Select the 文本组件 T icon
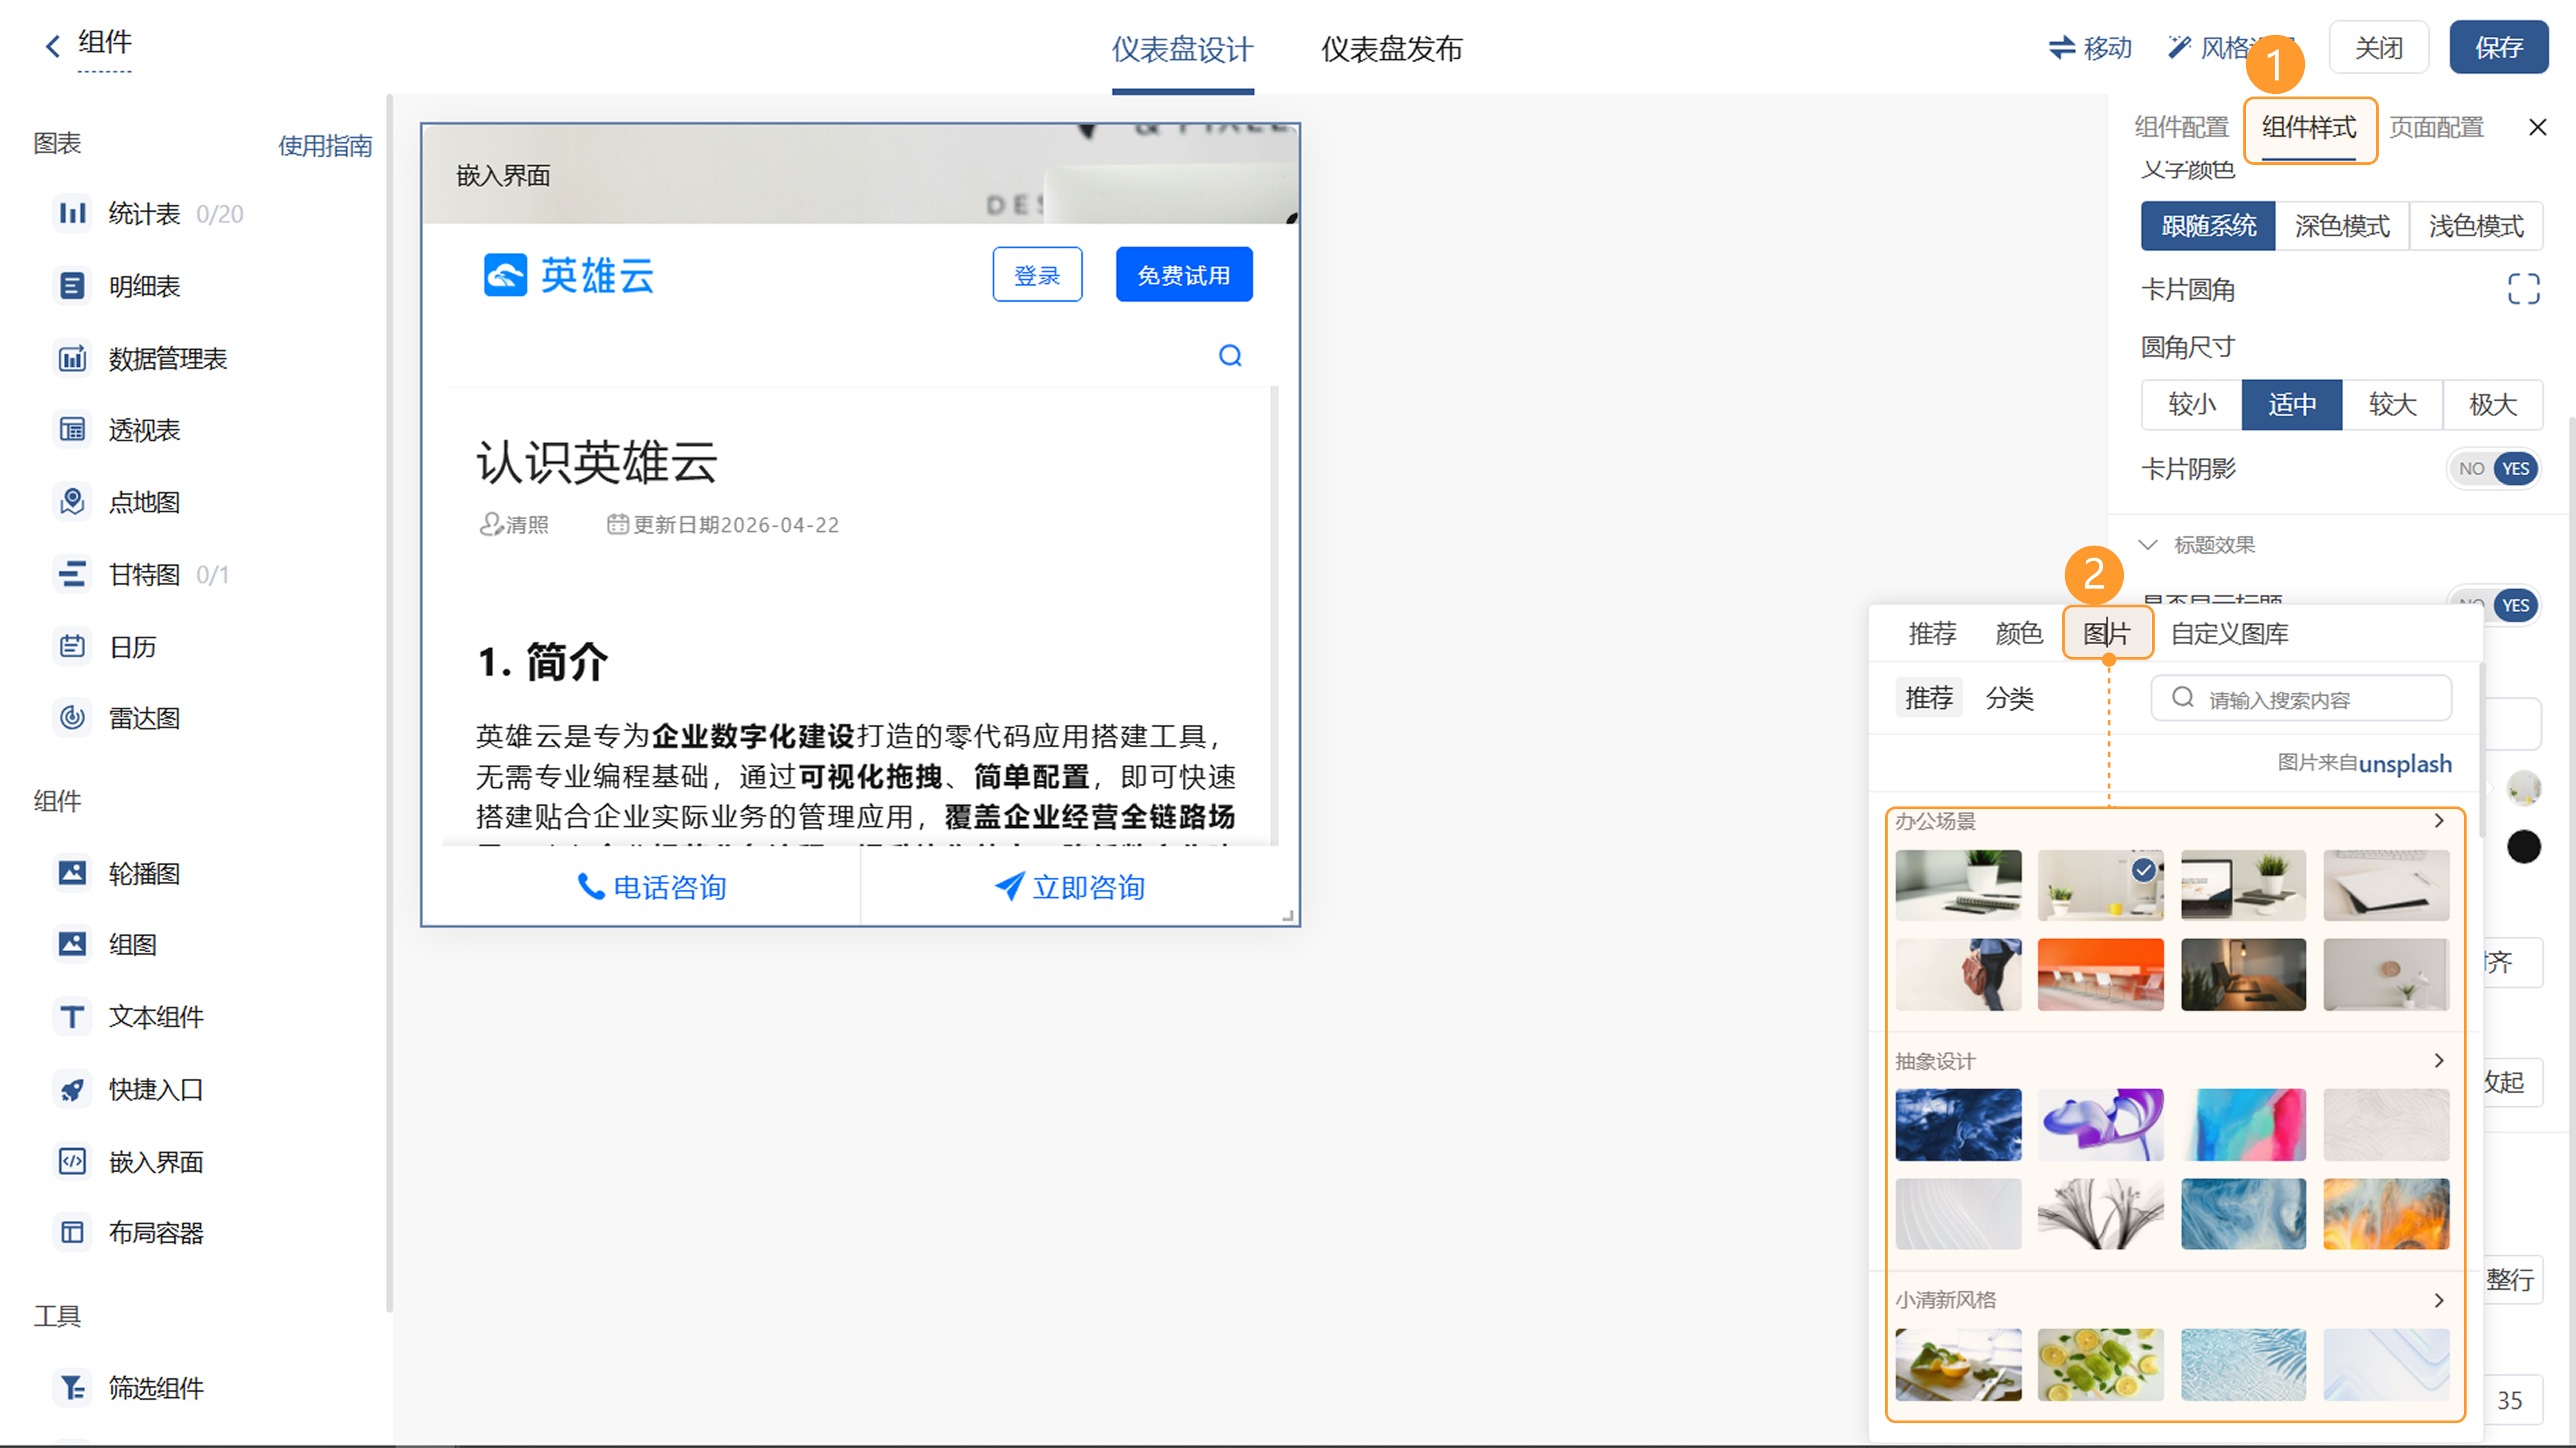The width and height of the screenshot is (2576, 1448). [x=72, y=1016]
